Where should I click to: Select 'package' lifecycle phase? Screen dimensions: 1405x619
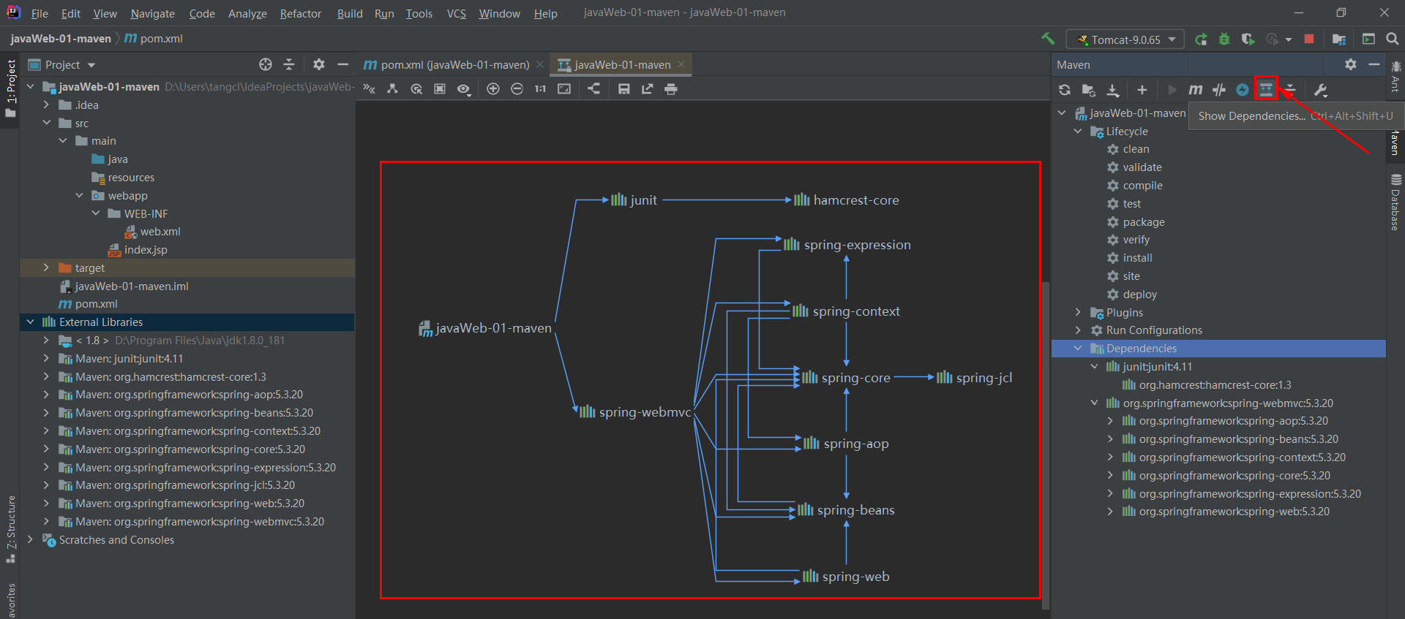[x=1144, y=221]
